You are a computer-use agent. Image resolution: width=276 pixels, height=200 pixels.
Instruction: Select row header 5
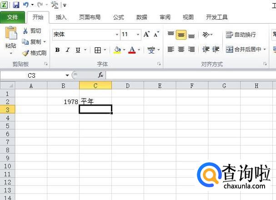pos(7,126)
